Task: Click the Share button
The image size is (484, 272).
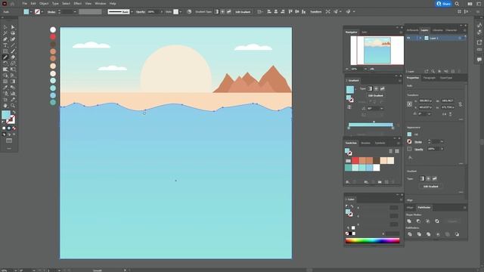Action: 444,4
